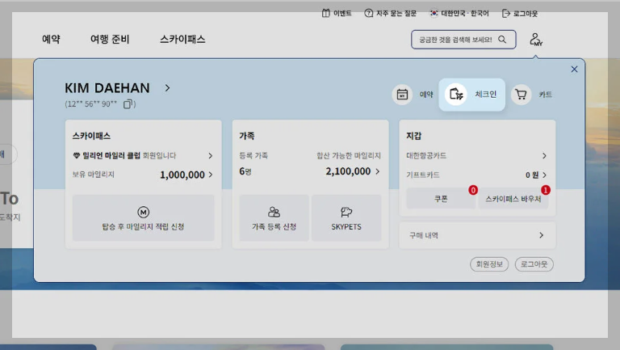Click the SKYPETS pet icon
Viewport: 620px width, 350px height.
pos(346,213)
